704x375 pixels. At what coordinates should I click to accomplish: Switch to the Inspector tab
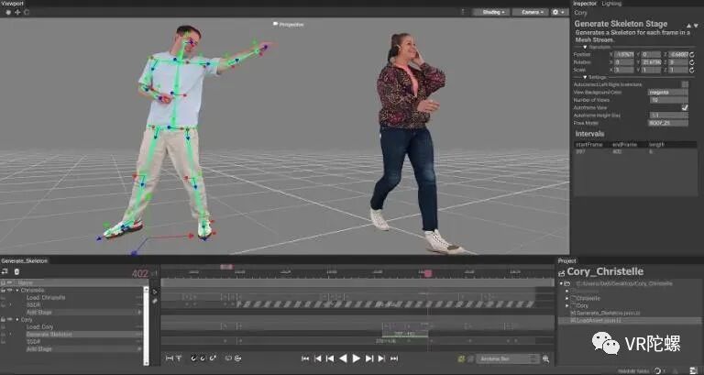[x=585, y=4]
